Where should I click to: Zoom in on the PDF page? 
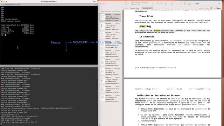[x=161, y=3]
